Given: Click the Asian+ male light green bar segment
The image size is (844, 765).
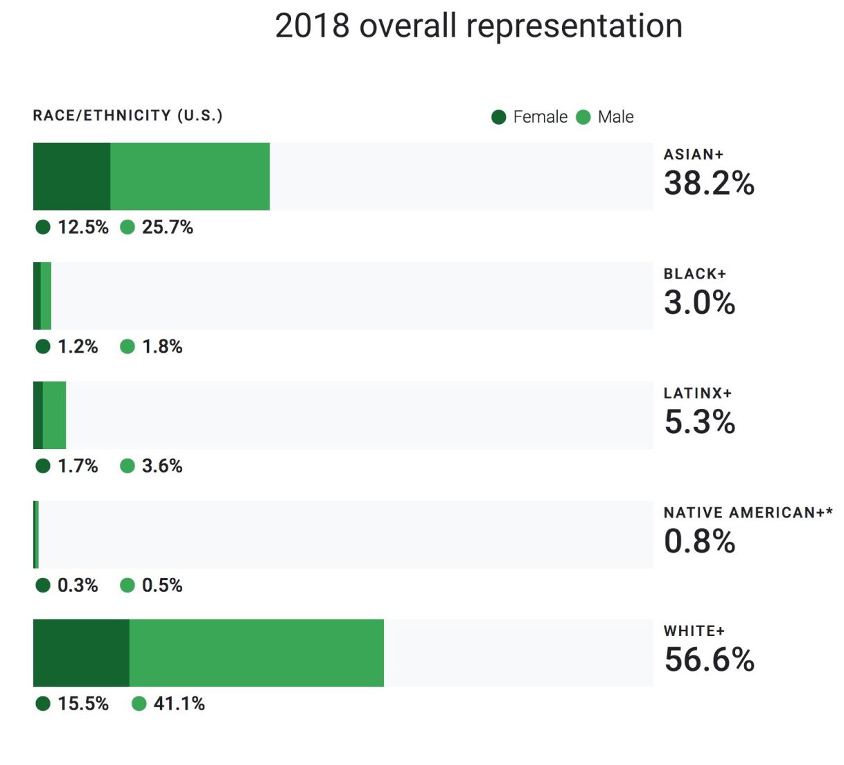Looking at the screenshot, I should pyautogui.click(x=190, y=177).
